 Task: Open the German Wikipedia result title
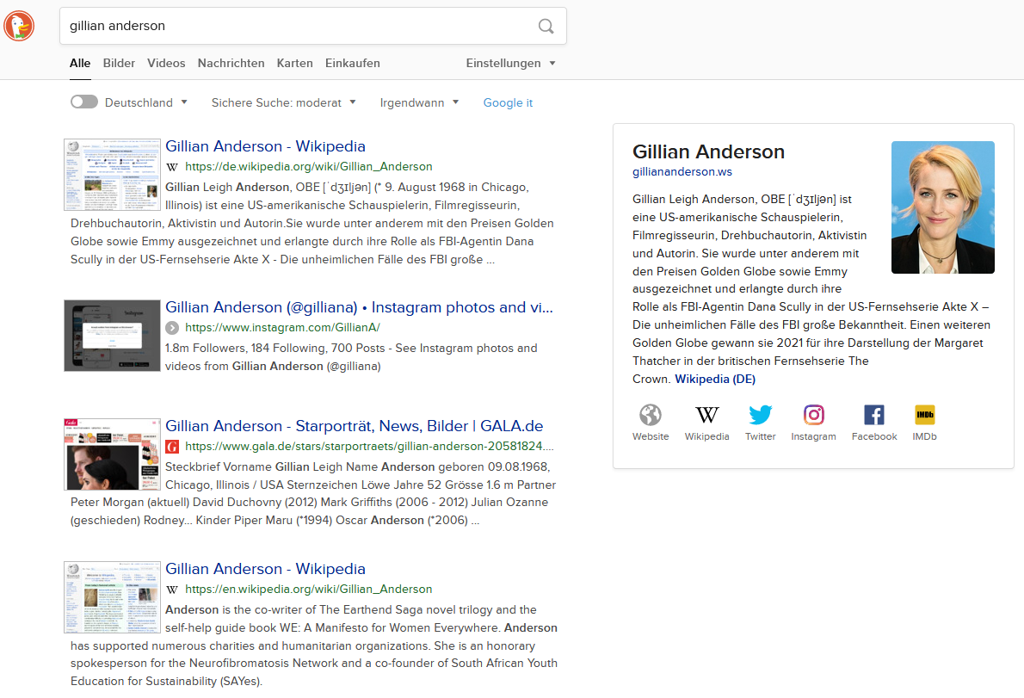[x=265, y=146]
